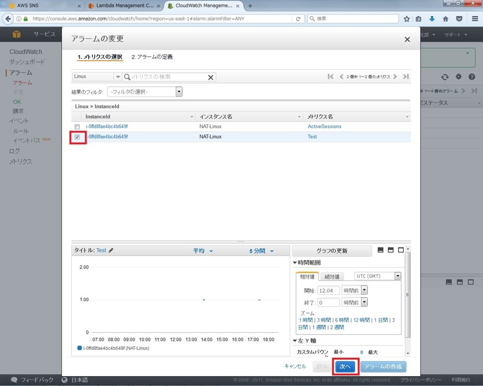Select step 1 メトリクスの選択 tab
483x386 pixels.
tap(100, 57)
